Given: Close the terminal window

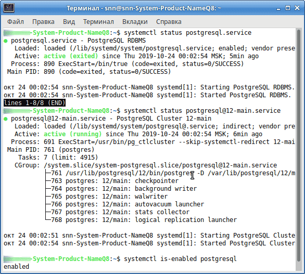Looking at the screenshot, I should point(297,8).
